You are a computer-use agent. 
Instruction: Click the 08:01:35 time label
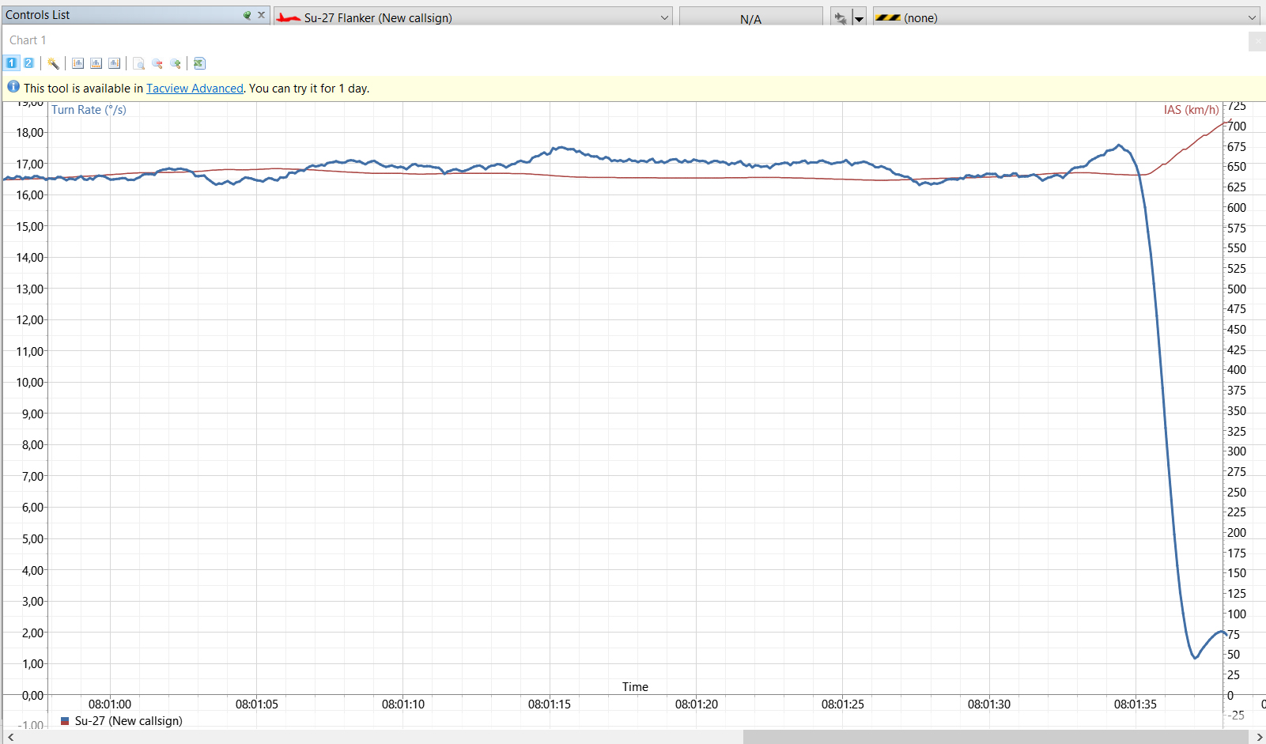pyautogui.click(x=1136, y=704)
